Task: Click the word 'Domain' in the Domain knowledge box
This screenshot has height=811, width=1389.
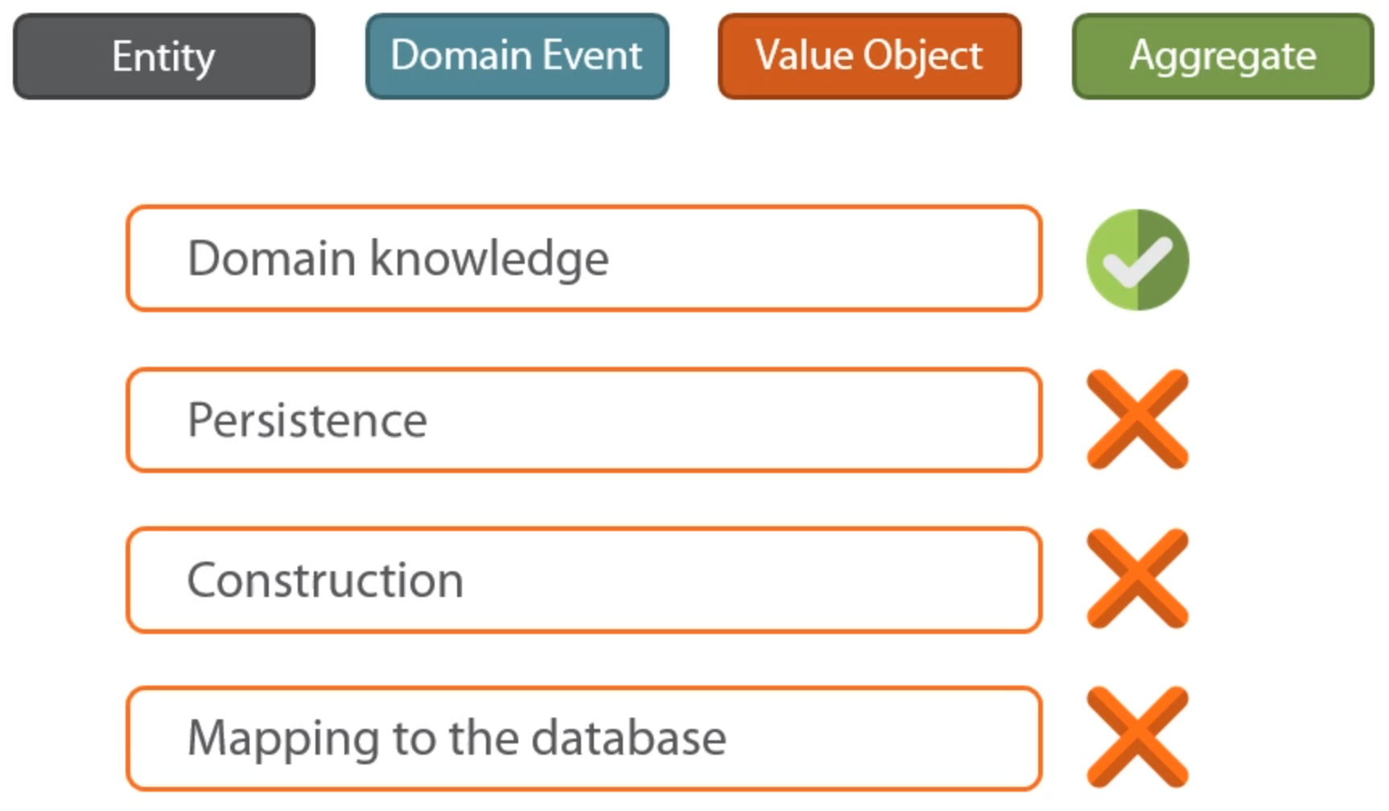Action: (x=272, y=258)
